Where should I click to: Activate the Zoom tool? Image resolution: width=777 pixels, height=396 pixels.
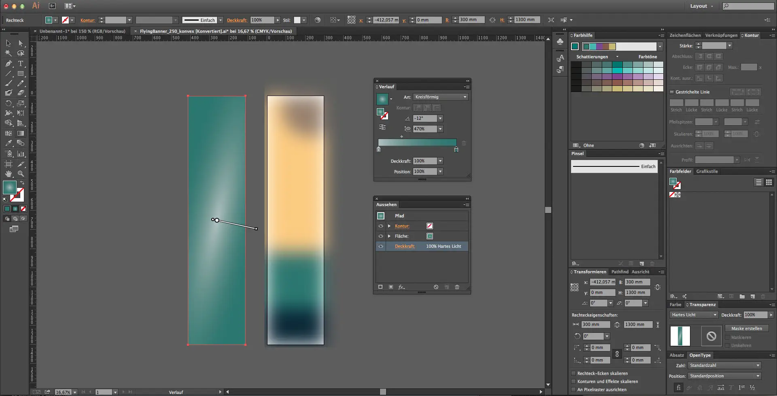pos(21,174)
